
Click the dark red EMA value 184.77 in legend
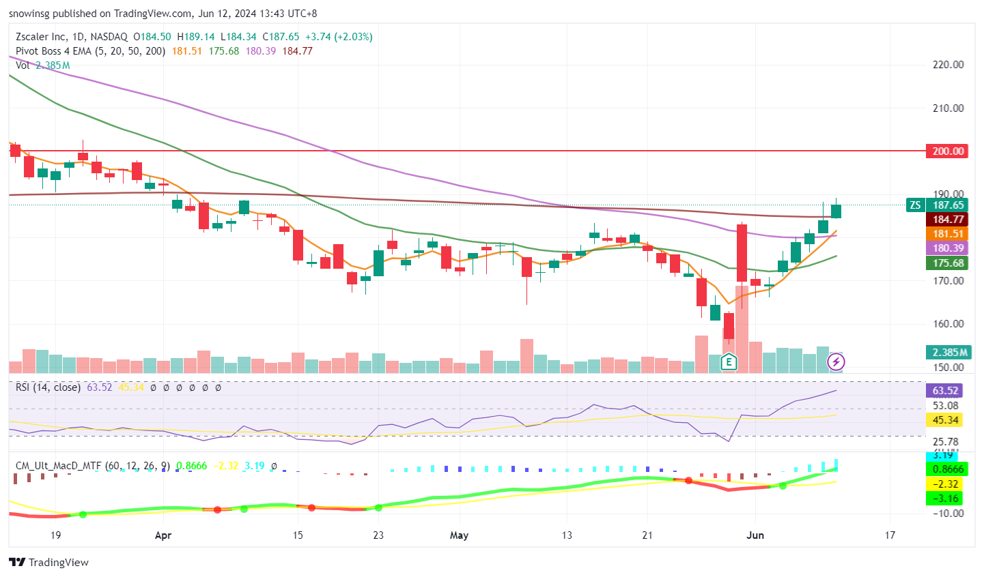(298, 51)
